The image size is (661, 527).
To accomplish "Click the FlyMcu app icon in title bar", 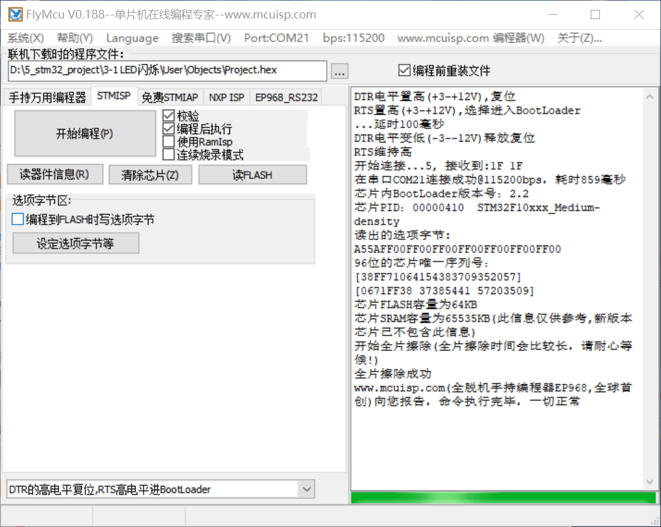I will tap(15, 14).
